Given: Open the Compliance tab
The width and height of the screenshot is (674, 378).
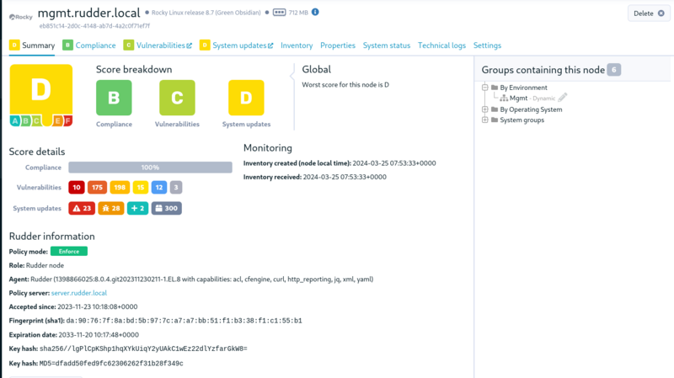Looking at the screenshot, I should point(89,45).
